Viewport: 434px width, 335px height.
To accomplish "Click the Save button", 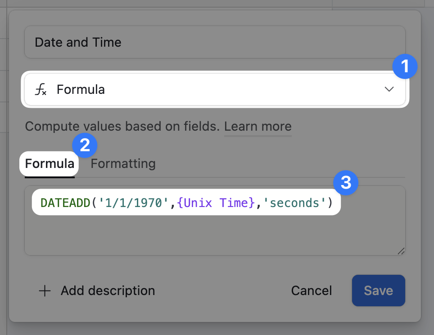I will (378, 291).
